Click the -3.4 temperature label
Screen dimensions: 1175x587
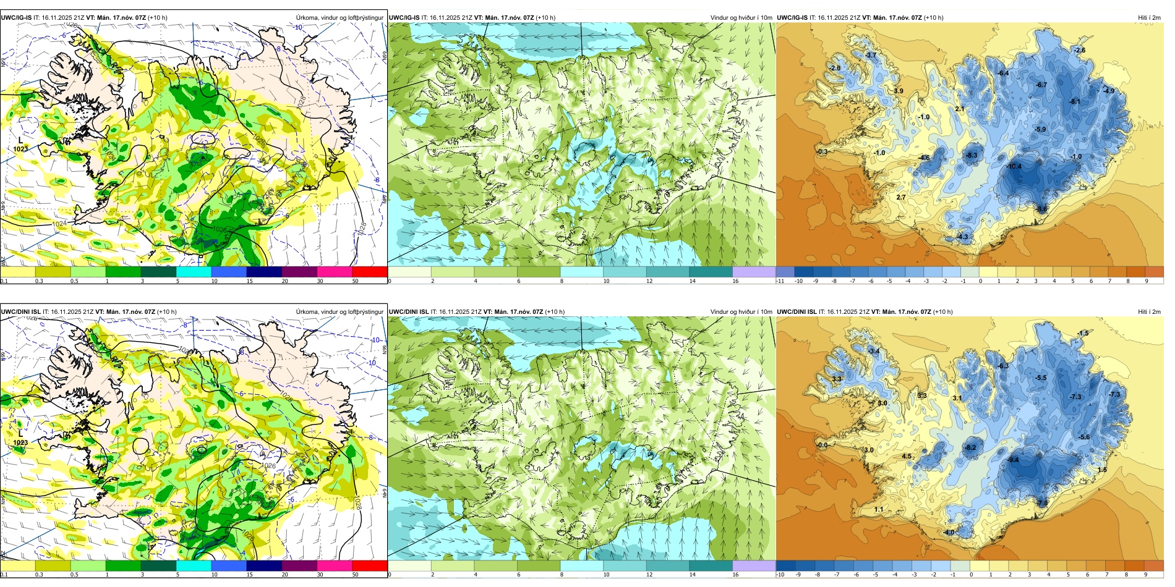[874, 351]
